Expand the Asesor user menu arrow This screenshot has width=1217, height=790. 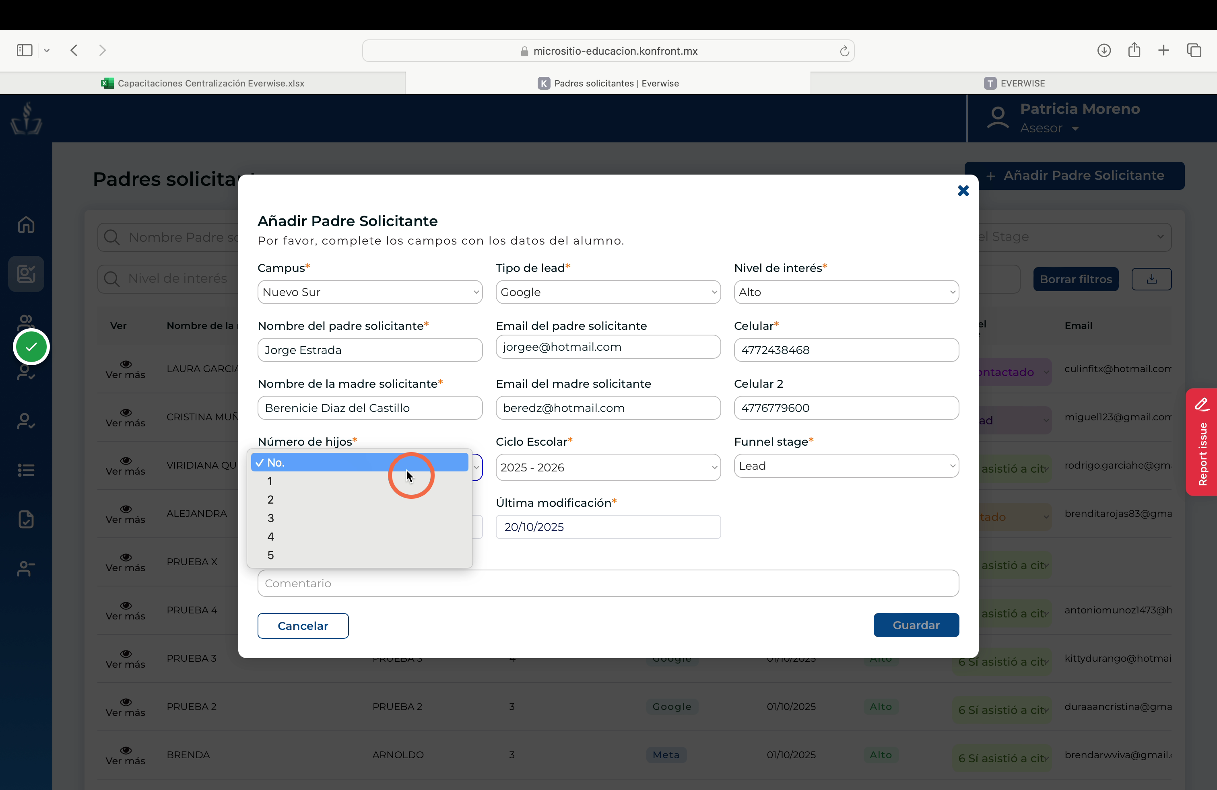click(1075, 129)
